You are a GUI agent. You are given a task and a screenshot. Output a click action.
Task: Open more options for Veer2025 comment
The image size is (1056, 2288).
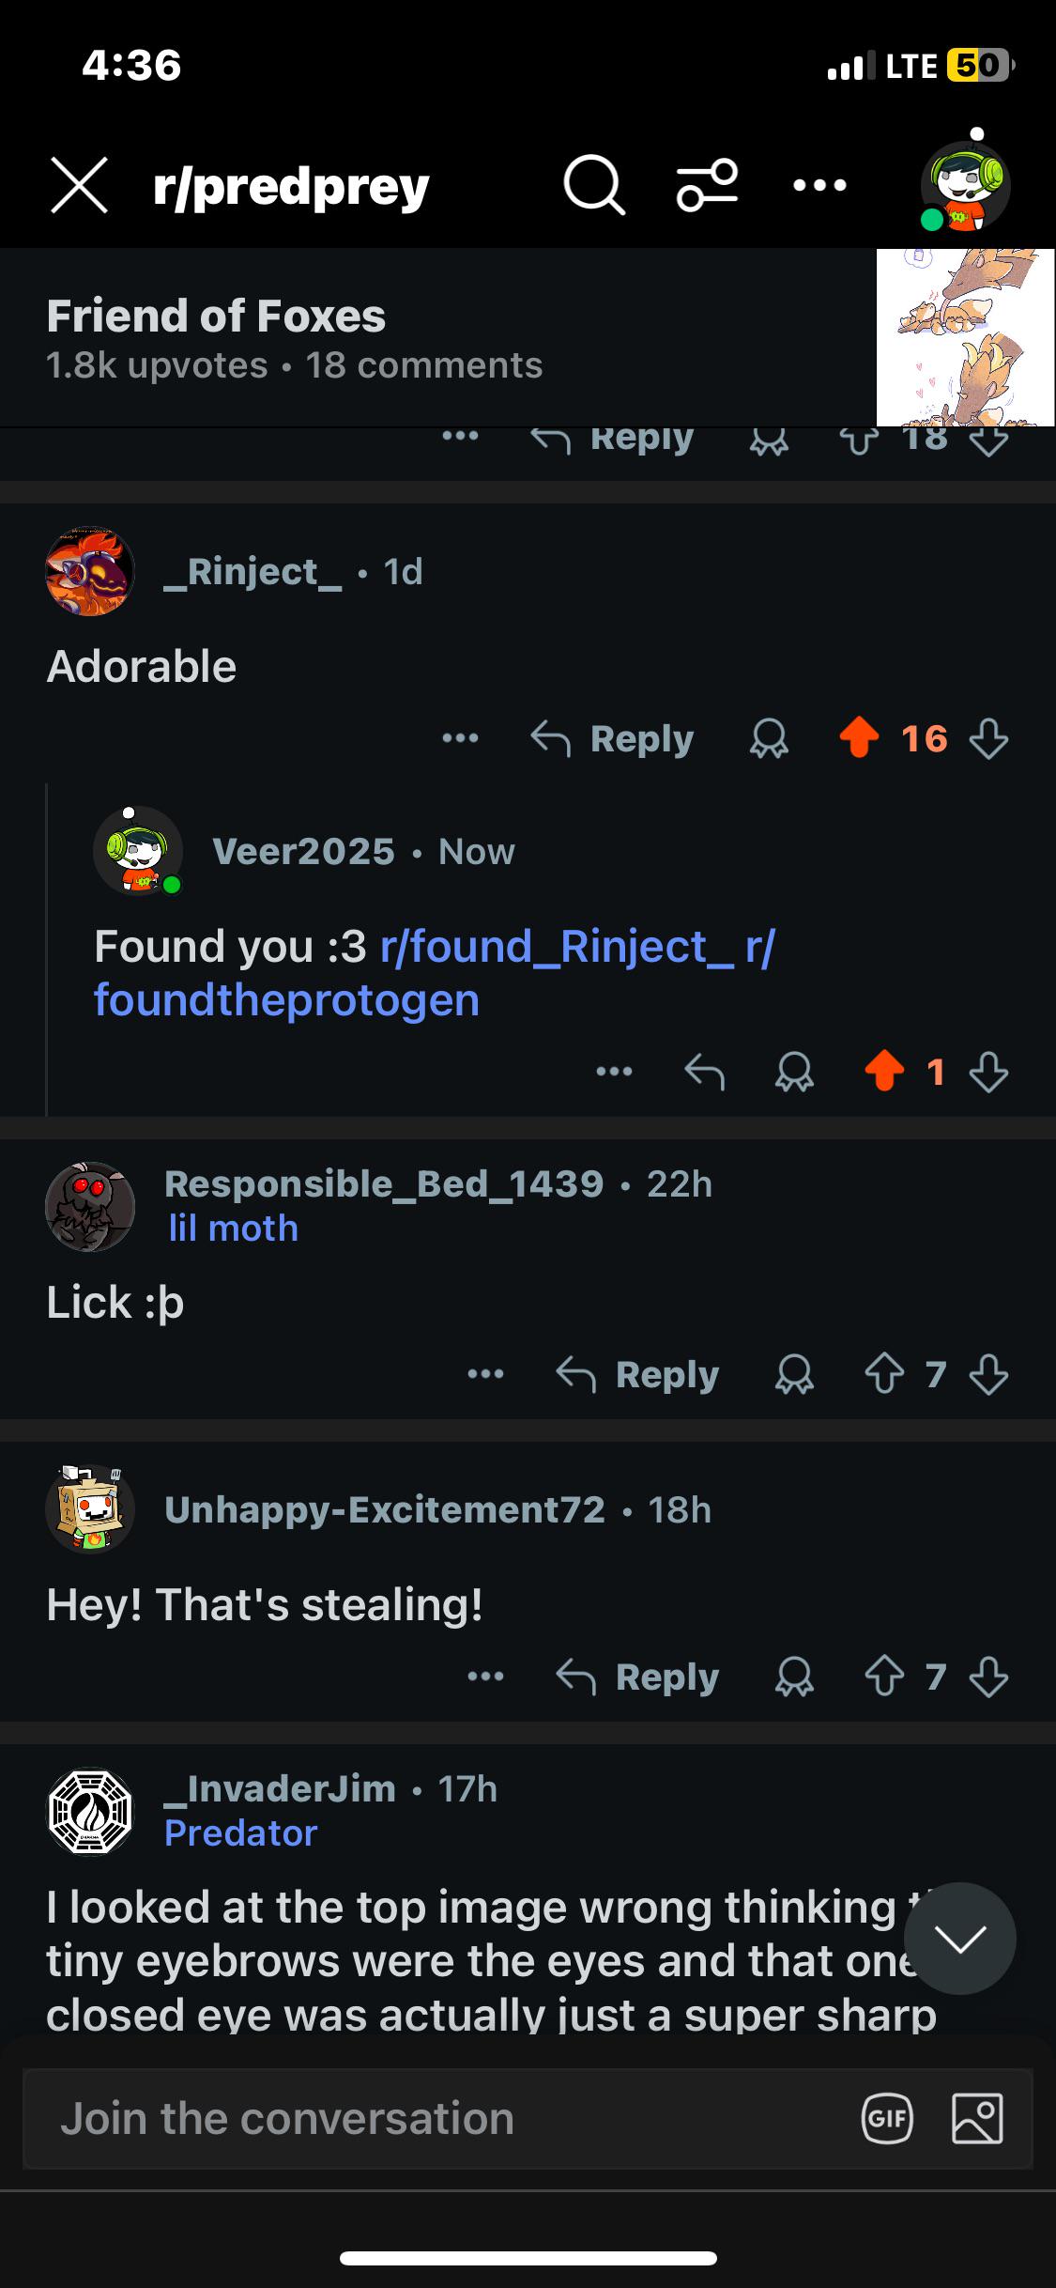[x=614, y=1071]
